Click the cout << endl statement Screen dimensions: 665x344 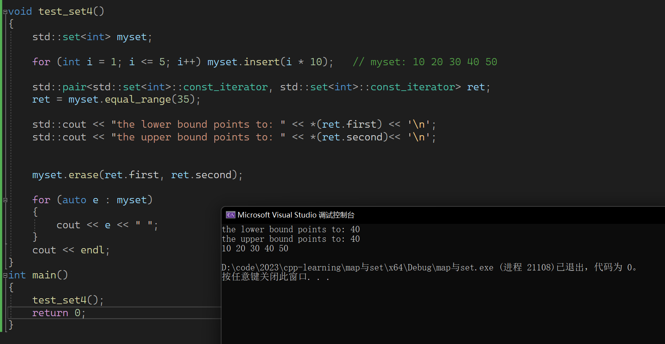71,250
